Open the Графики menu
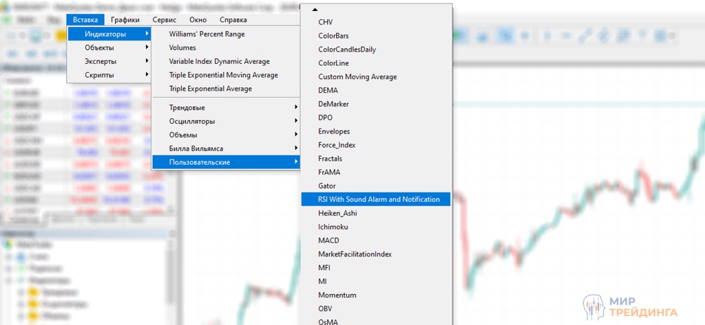Image resolution: width=705 pixels, height=325 pixels. [x=125, y=20]
